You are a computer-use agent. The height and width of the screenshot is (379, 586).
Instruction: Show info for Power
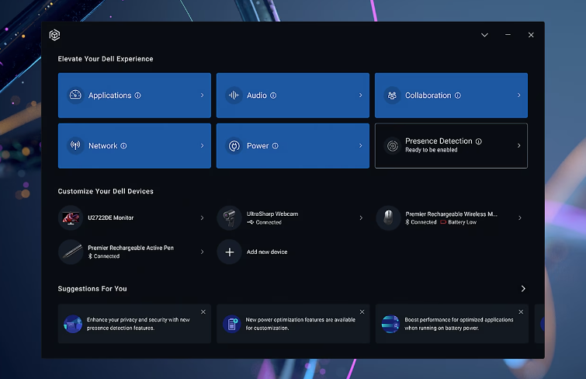click(275, 146)
